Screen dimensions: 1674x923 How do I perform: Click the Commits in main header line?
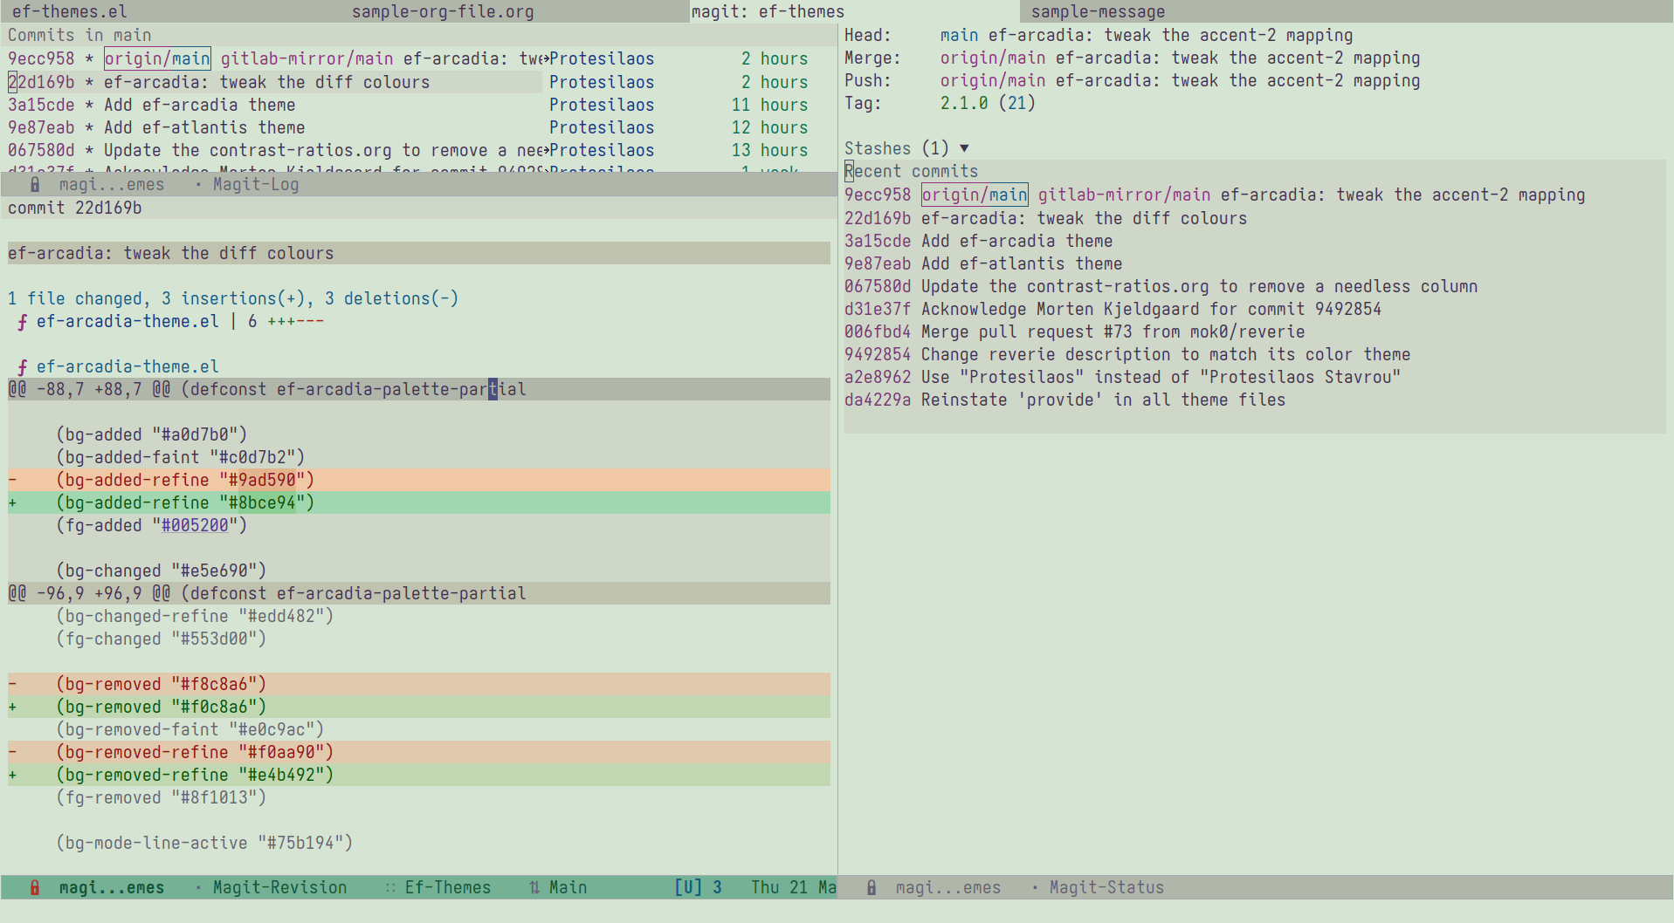pos(79,35)
